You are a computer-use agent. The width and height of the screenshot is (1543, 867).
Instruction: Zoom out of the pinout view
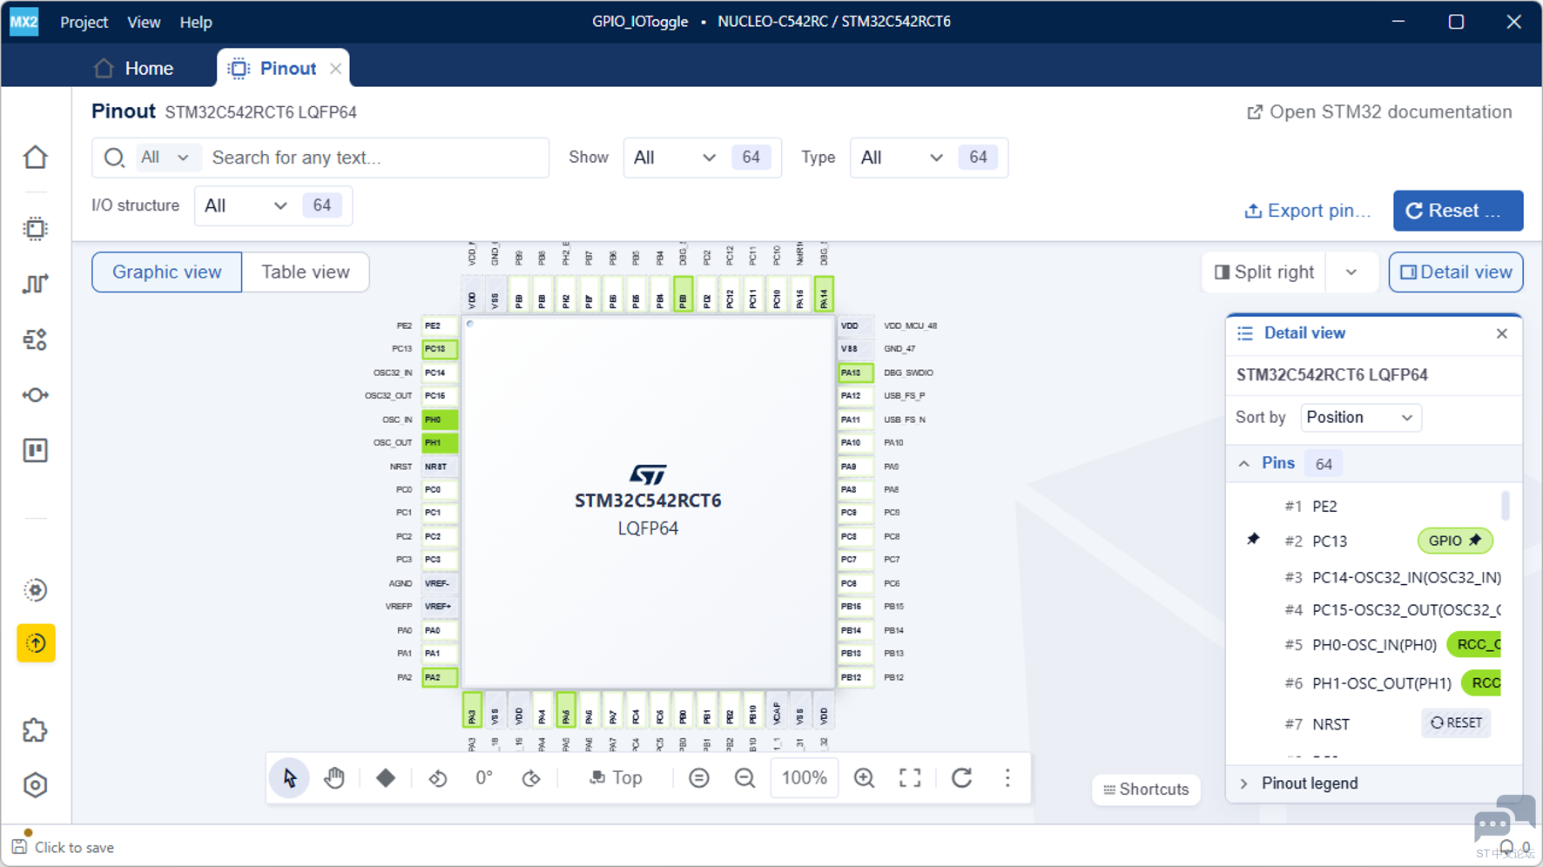[x=745, y=777]
